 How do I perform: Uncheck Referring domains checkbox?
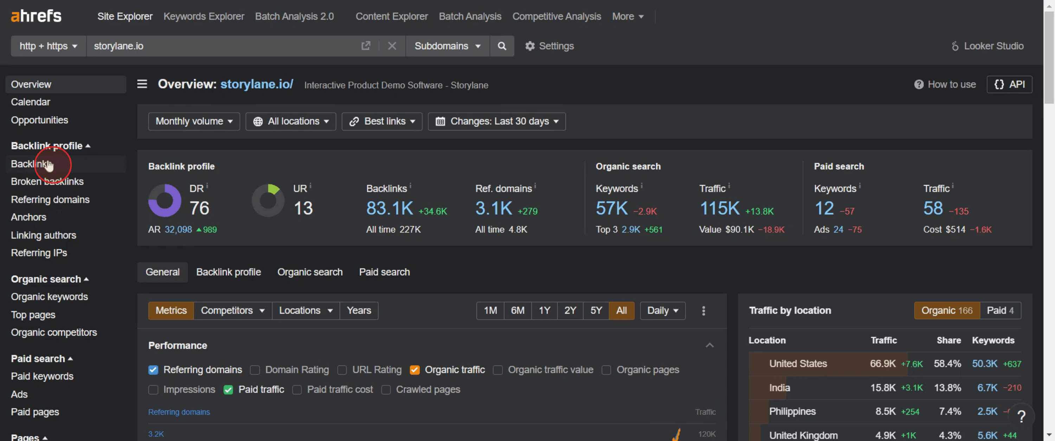click(x=153, y=370)
